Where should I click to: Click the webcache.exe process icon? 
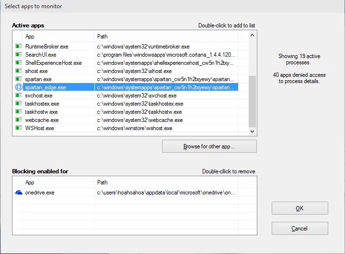(x=19, y=120)
